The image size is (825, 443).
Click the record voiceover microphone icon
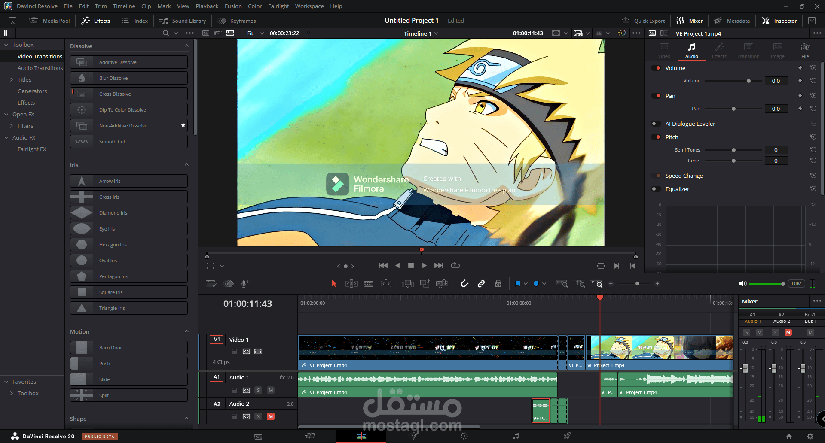pos(245,284)
